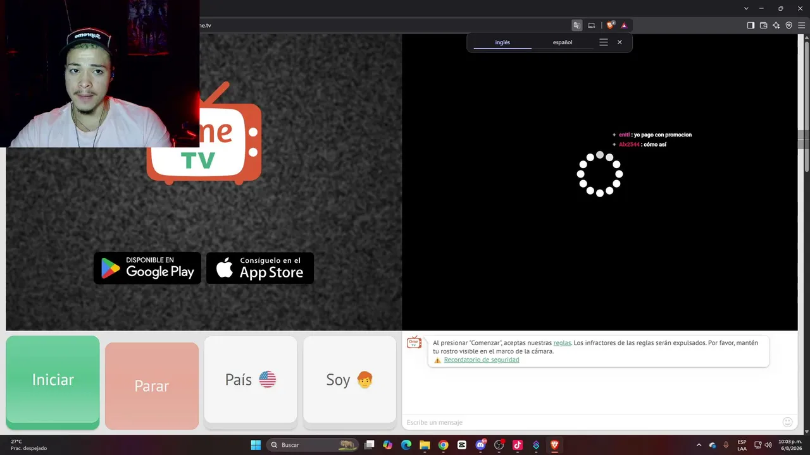Viewport: 810px width, 455px height.
Task: Click the Ome TV avatar icon in chat
Action: pos(414,343)
